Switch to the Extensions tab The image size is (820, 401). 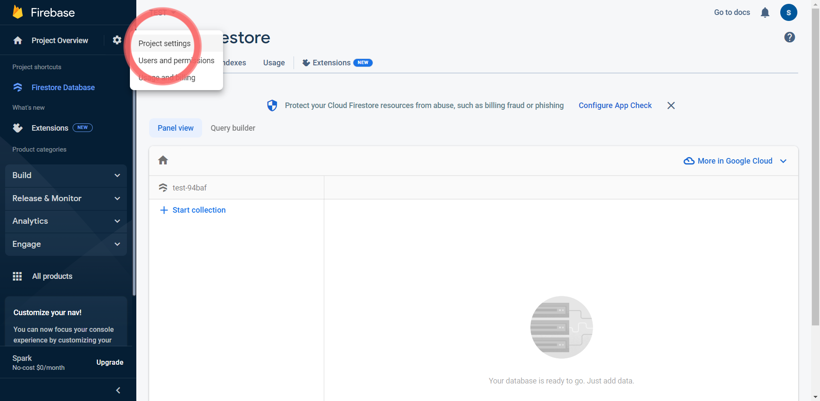point(337,63)
